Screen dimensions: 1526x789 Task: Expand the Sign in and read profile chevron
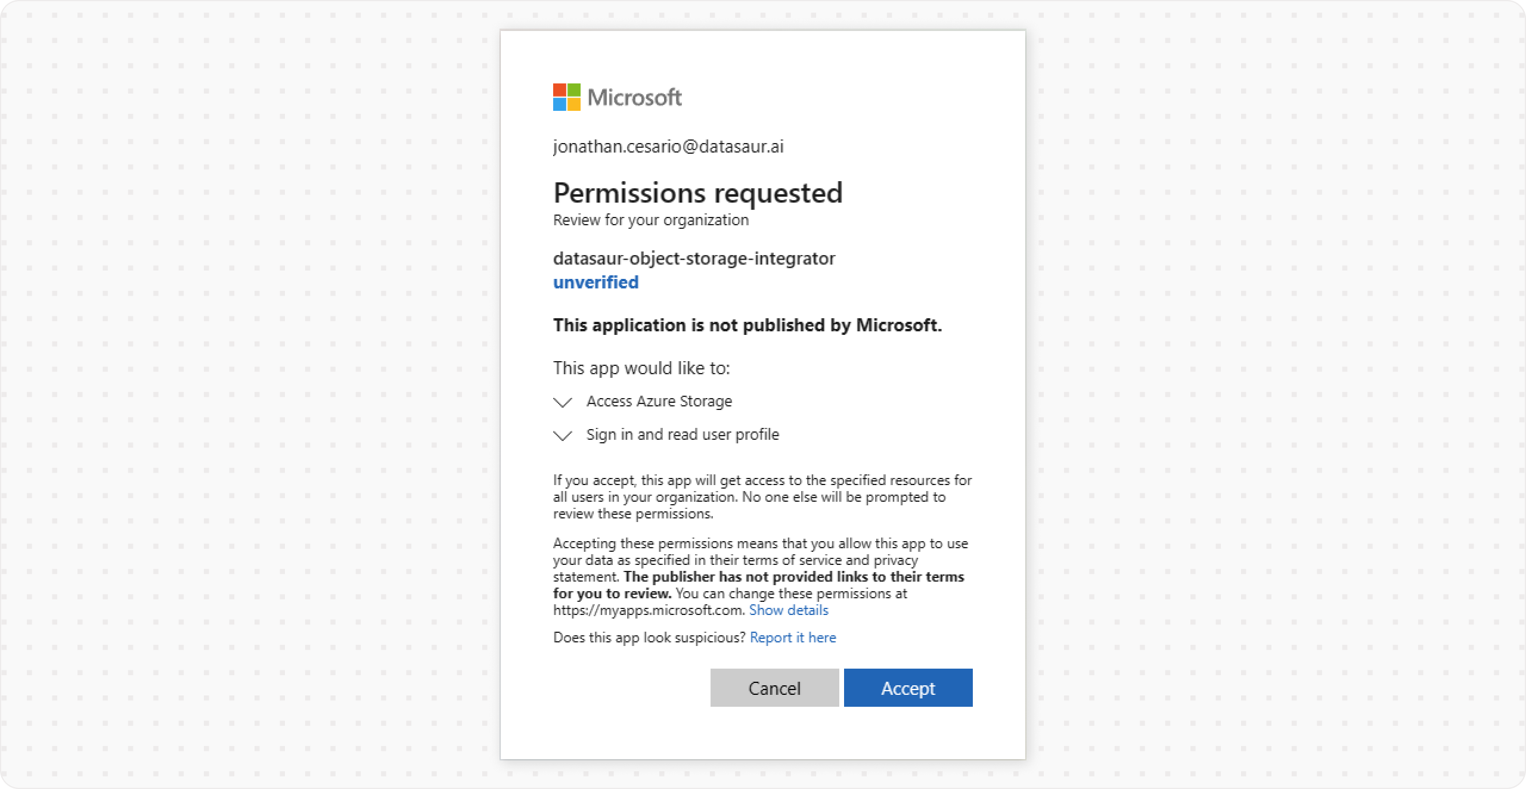coord(563,436)
